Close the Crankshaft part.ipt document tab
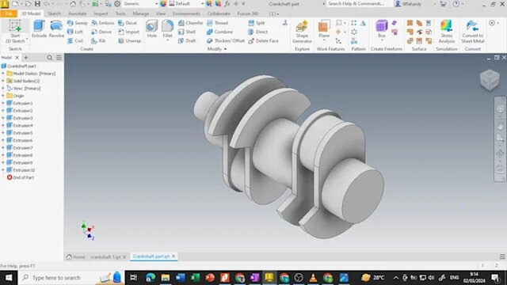This screenshot has width=507, height=285. click(173, 256)
